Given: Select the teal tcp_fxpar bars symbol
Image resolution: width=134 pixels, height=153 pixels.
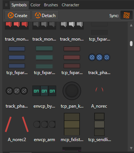Looking at the screenshot, I should click(x=44, y=57).
